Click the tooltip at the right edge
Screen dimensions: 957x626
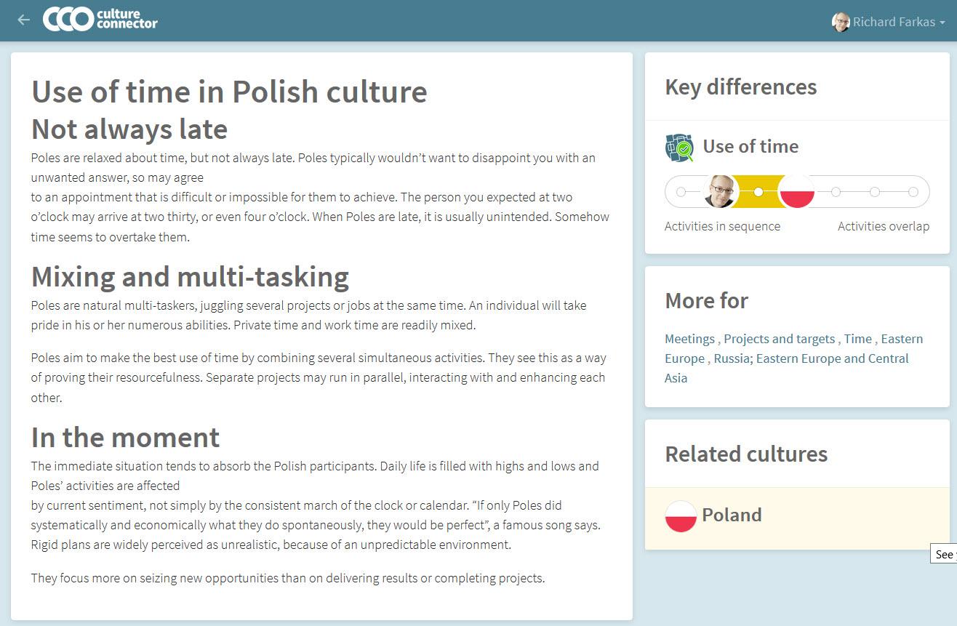point(944,554)
